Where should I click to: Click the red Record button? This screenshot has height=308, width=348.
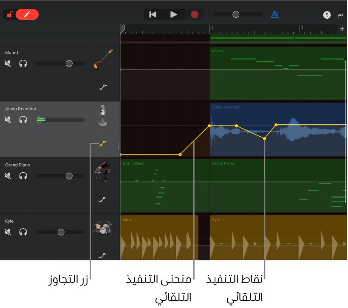(x=195, y=14)
